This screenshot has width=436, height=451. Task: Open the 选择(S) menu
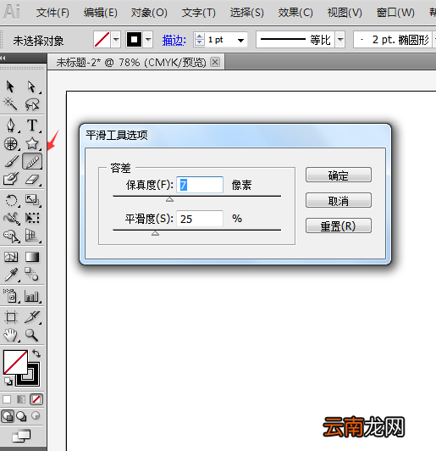[246, 13]
